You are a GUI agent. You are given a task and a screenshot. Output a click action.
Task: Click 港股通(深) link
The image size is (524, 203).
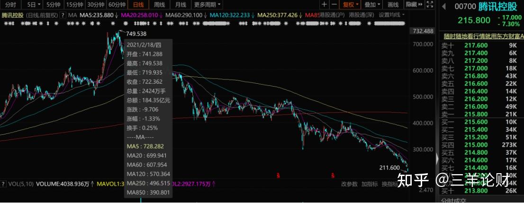click(361, 15)
